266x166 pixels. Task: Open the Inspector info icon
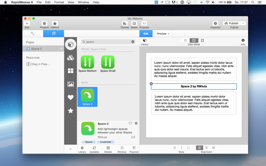point(215,24)
